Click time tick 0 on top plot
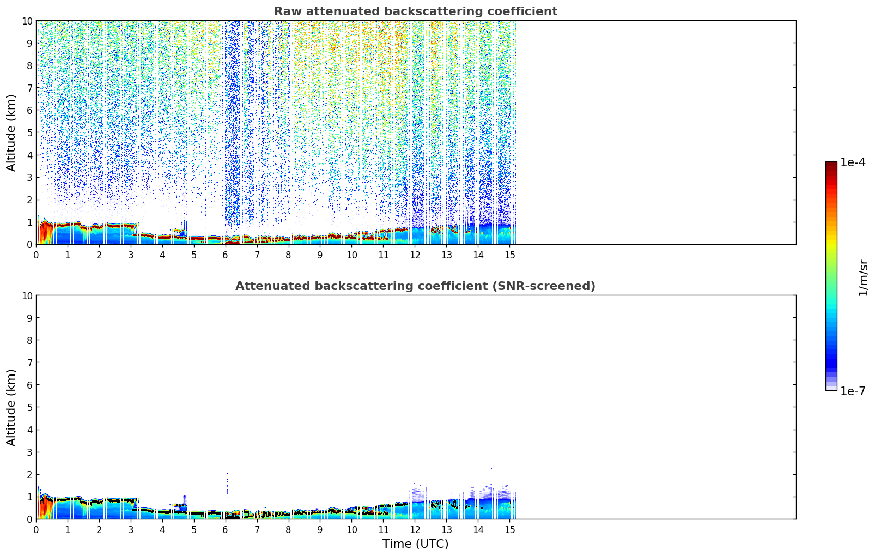The image size is (875, 556). click(x=37, y=255)
